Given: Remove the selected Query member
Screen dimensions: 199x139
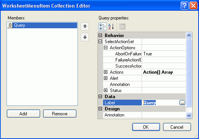Looking at the screenshot, I should point(60,114).
